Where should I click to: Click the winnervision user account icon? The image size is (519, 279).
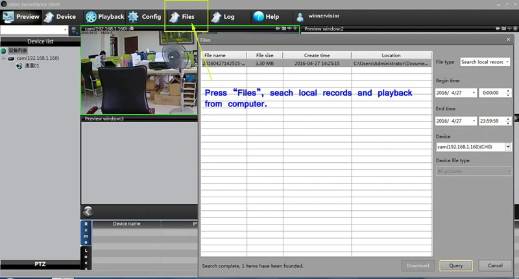[x=300, y=17]
